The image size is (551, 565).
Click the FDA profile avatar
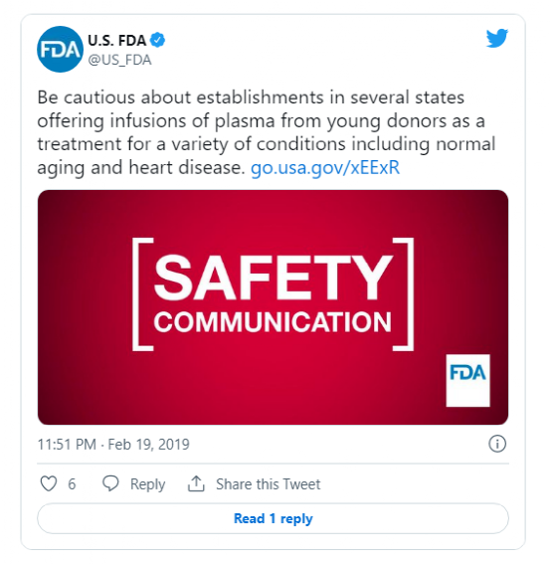(60, 50)
